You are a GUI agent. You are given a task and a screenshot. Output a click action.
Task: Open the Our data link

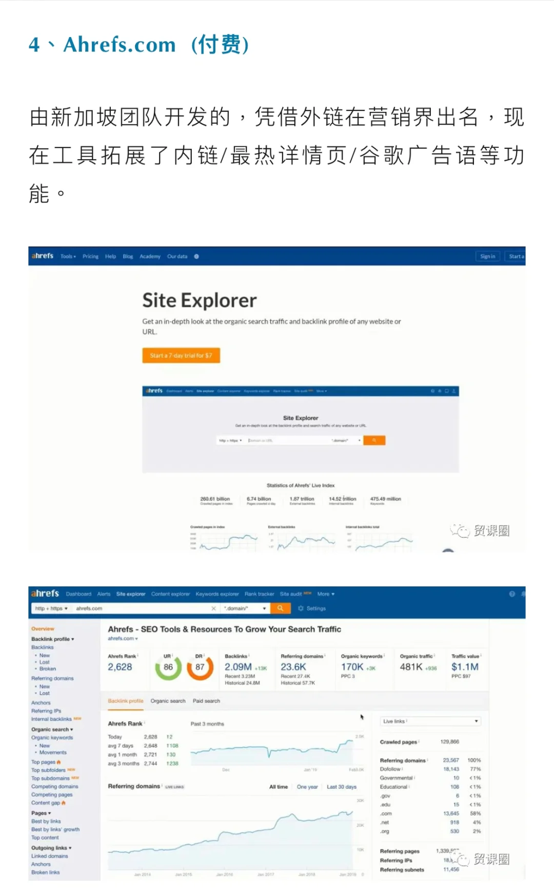point(177,256)
